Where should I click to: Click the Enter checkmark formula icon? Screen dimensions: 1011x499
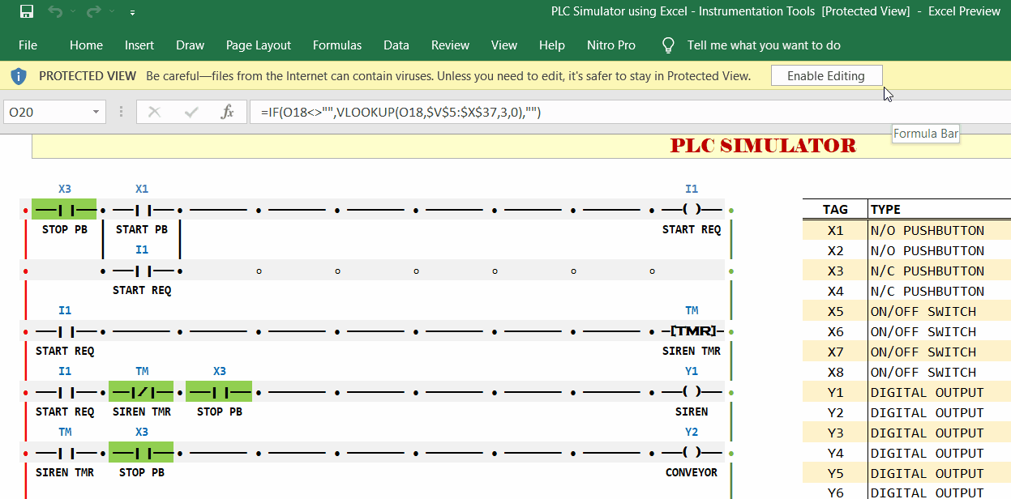coord(191,112)
